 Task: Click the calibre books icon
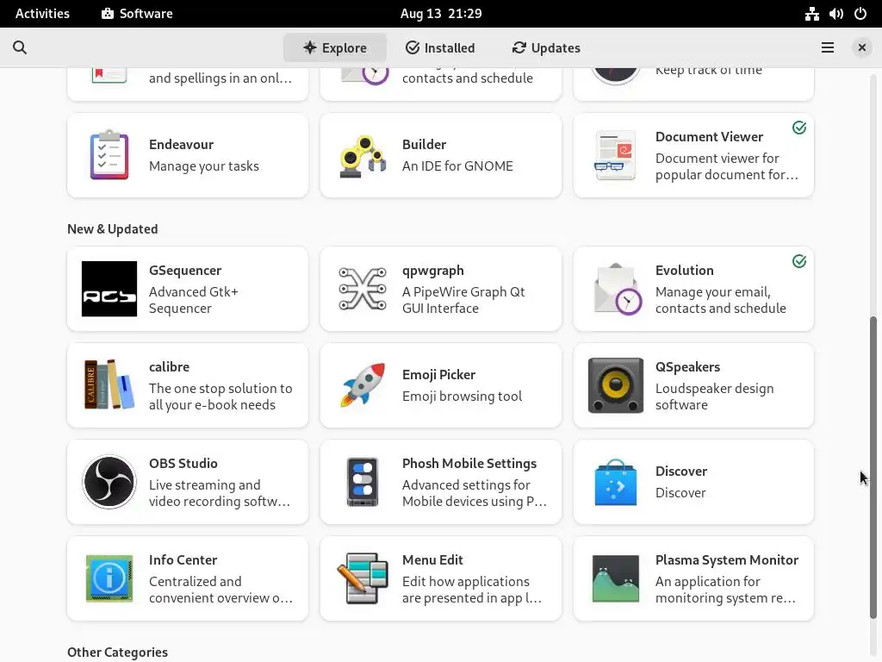click(109, 385)
